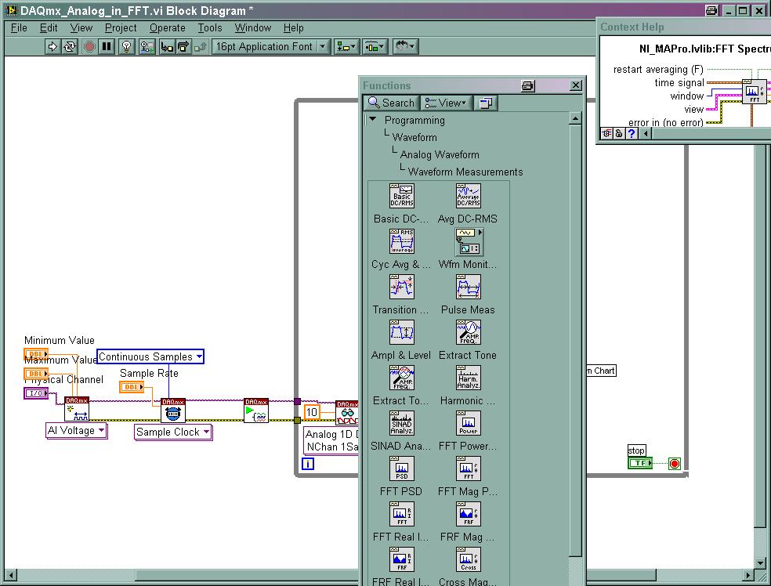The height and width of the screenshot is (586, 771).
Task: Select the FFT PSD VI icon
Action: (x=402, y=468)
